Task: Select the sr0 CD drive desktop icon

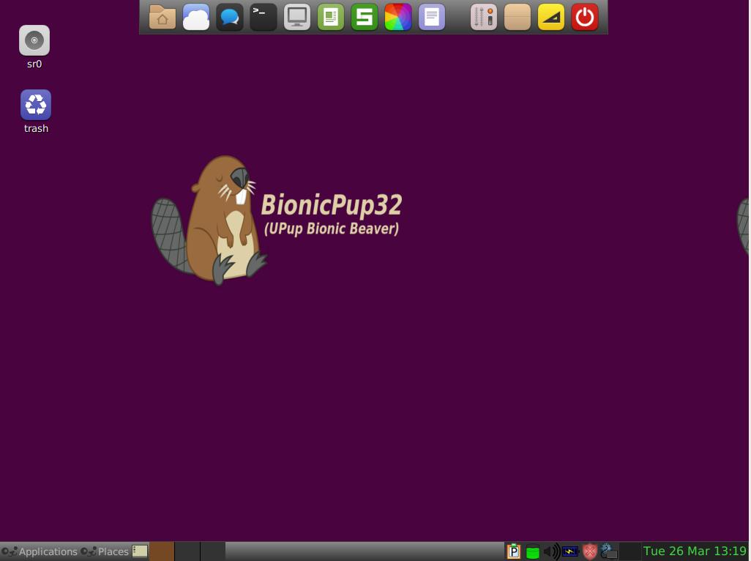Action: 35,40
